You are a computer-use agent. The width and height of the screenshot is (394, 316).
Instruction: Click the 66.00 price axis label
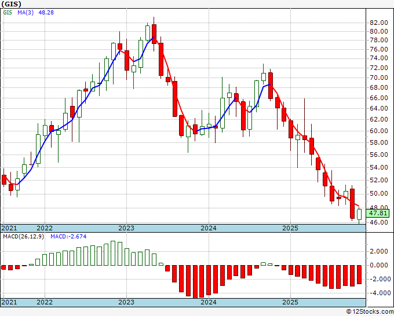point(379,98)
